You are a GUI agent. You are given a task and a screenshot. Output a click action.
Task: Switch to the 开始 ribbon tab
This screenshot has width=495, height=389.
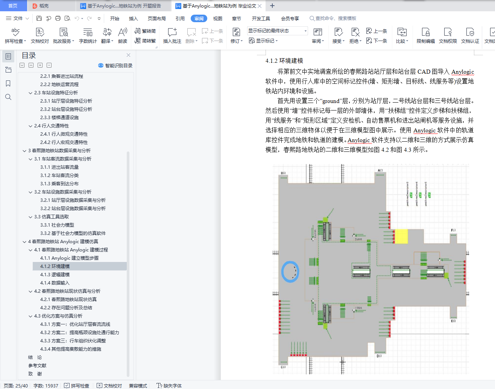(x=115, y=18)
